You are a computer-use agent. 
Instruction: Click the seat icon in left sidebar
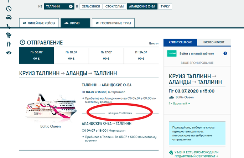tap(9, 26)
